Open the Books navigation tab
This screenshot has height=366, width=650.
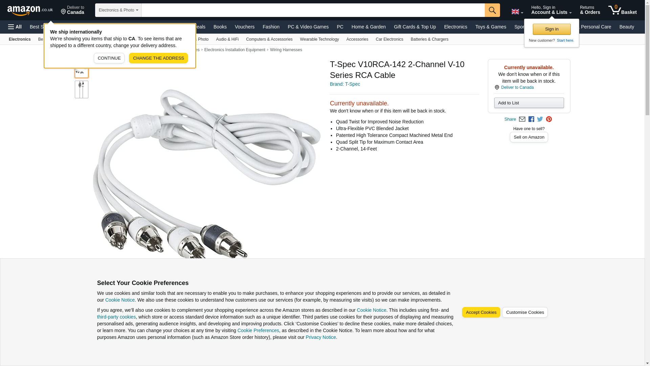pos(220,27)
